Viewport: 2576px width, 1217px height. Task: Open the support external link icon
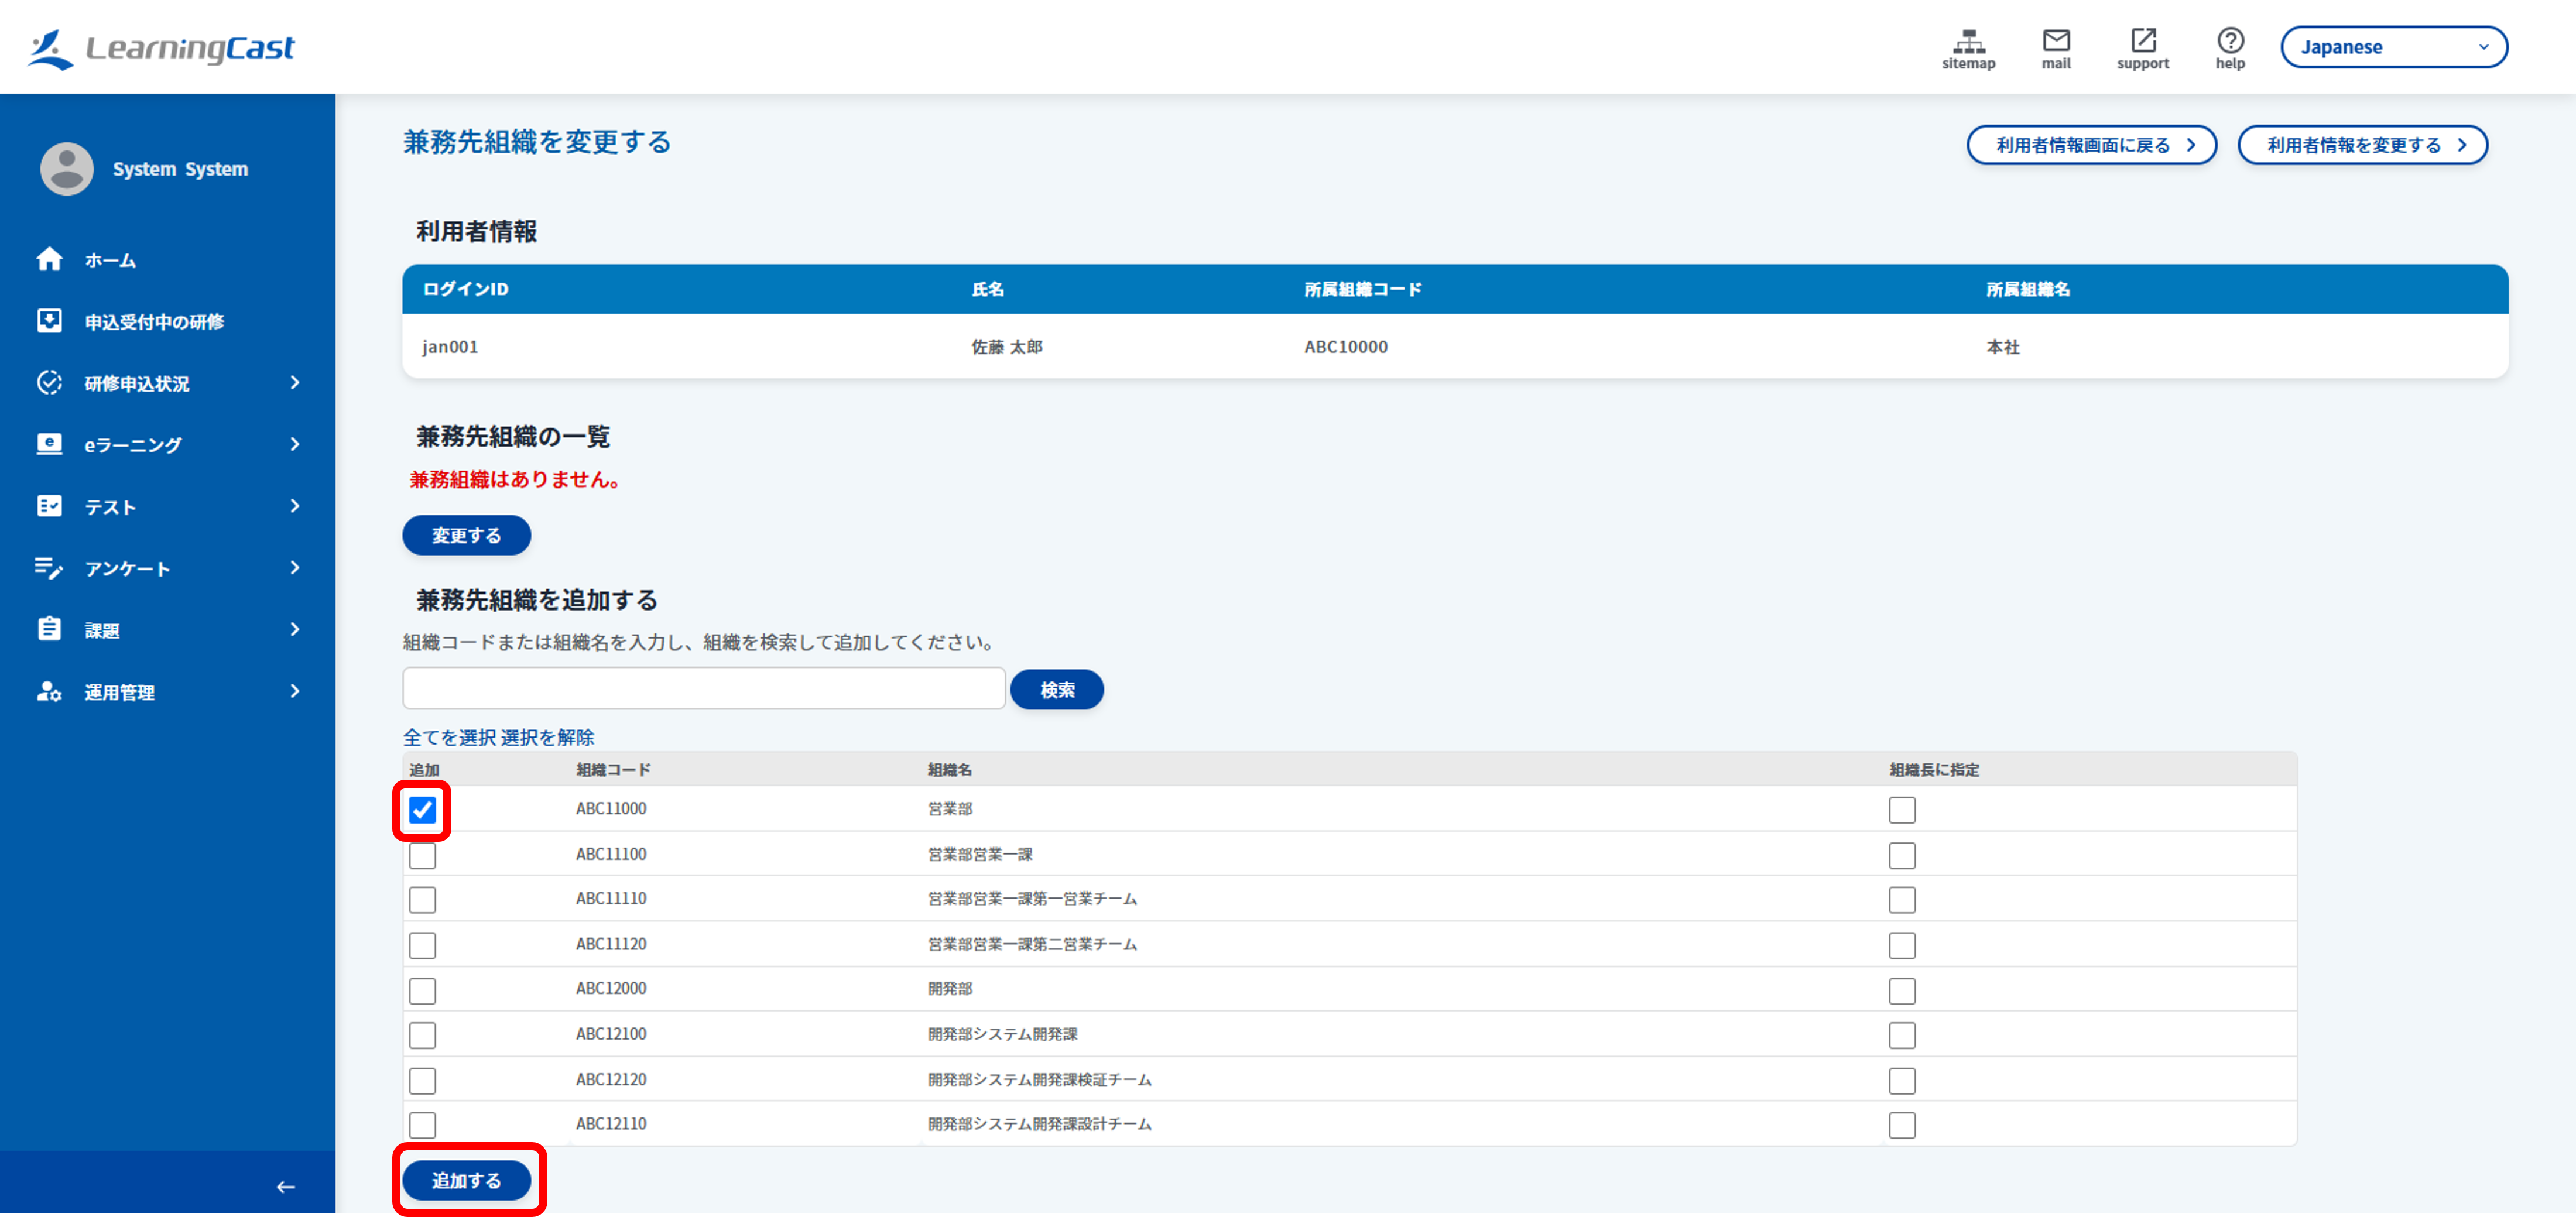[x=2142, y=40]
